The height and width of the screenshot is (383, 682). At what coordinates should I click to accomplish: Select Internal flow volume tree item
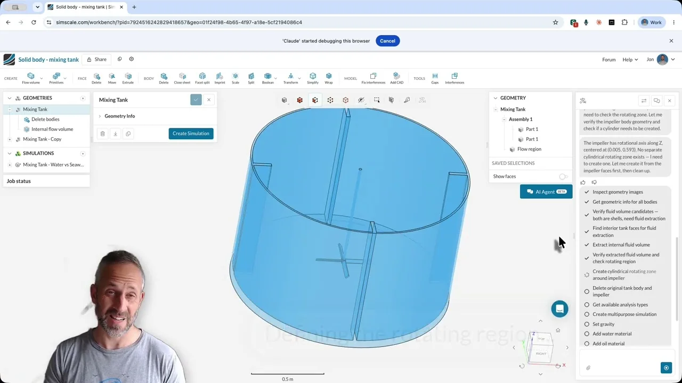52,129
